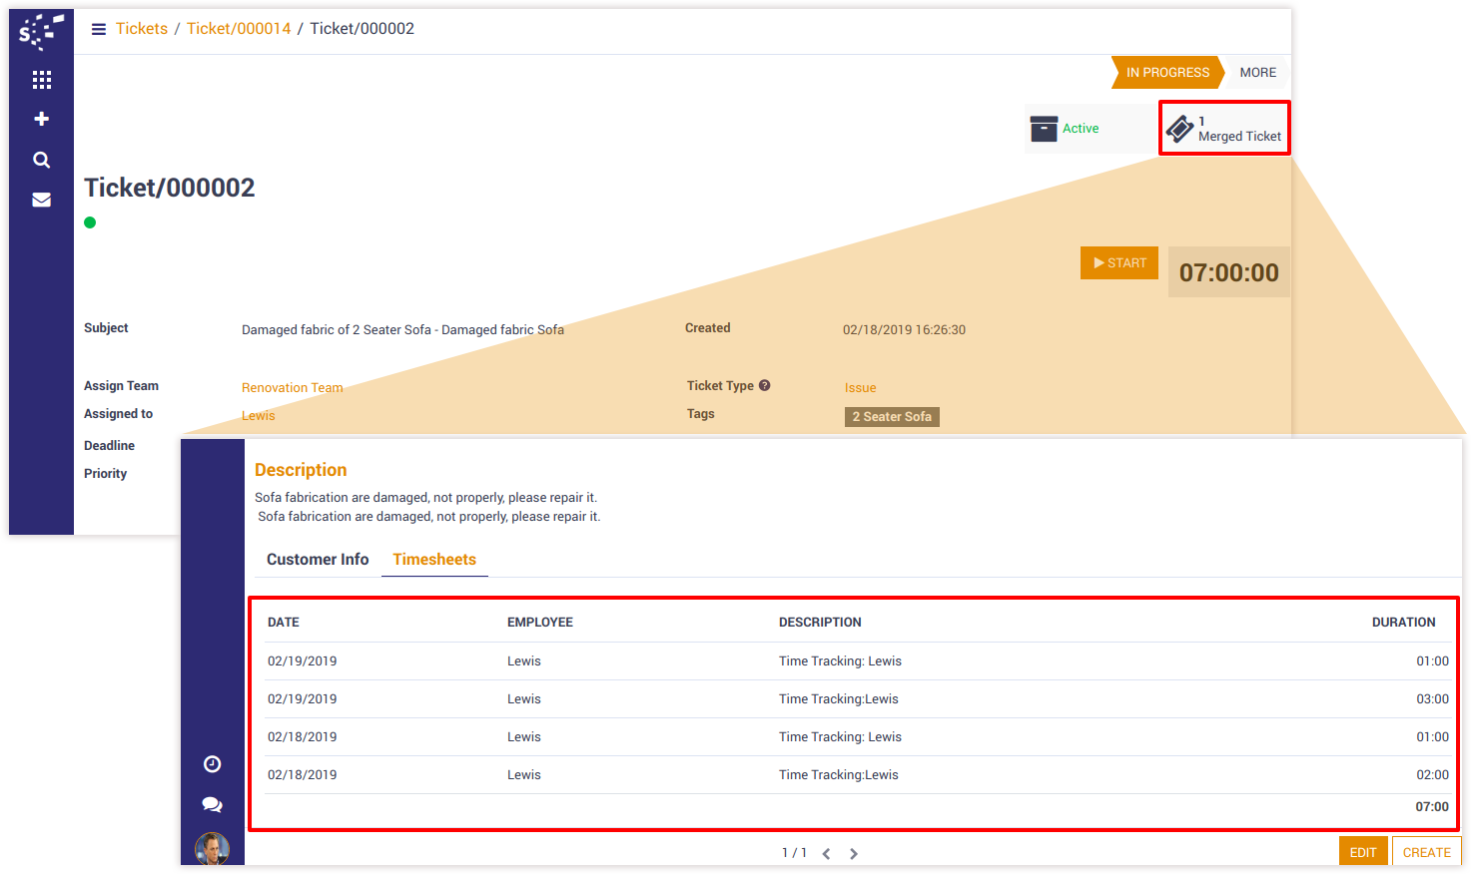The image size is (1471, 874).
Task: Open the Merged Ticket stat button
Action: tap(1224, 129)
